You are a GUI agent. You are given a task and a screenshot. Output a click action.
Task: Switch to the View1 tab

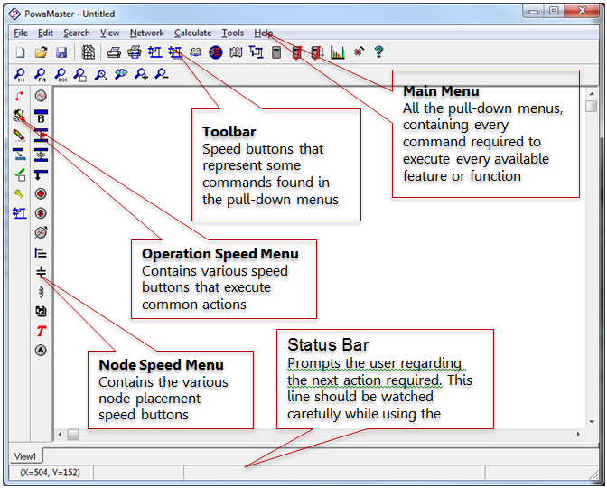25,456
